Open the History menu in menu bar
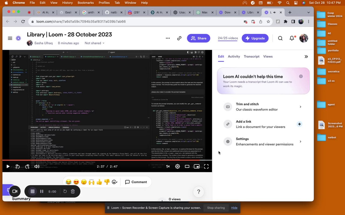The width and height of the screenshot is (345, 215). coord(67,3)
